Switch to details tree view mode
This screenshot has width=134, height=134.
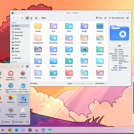(x=36, y=18)
